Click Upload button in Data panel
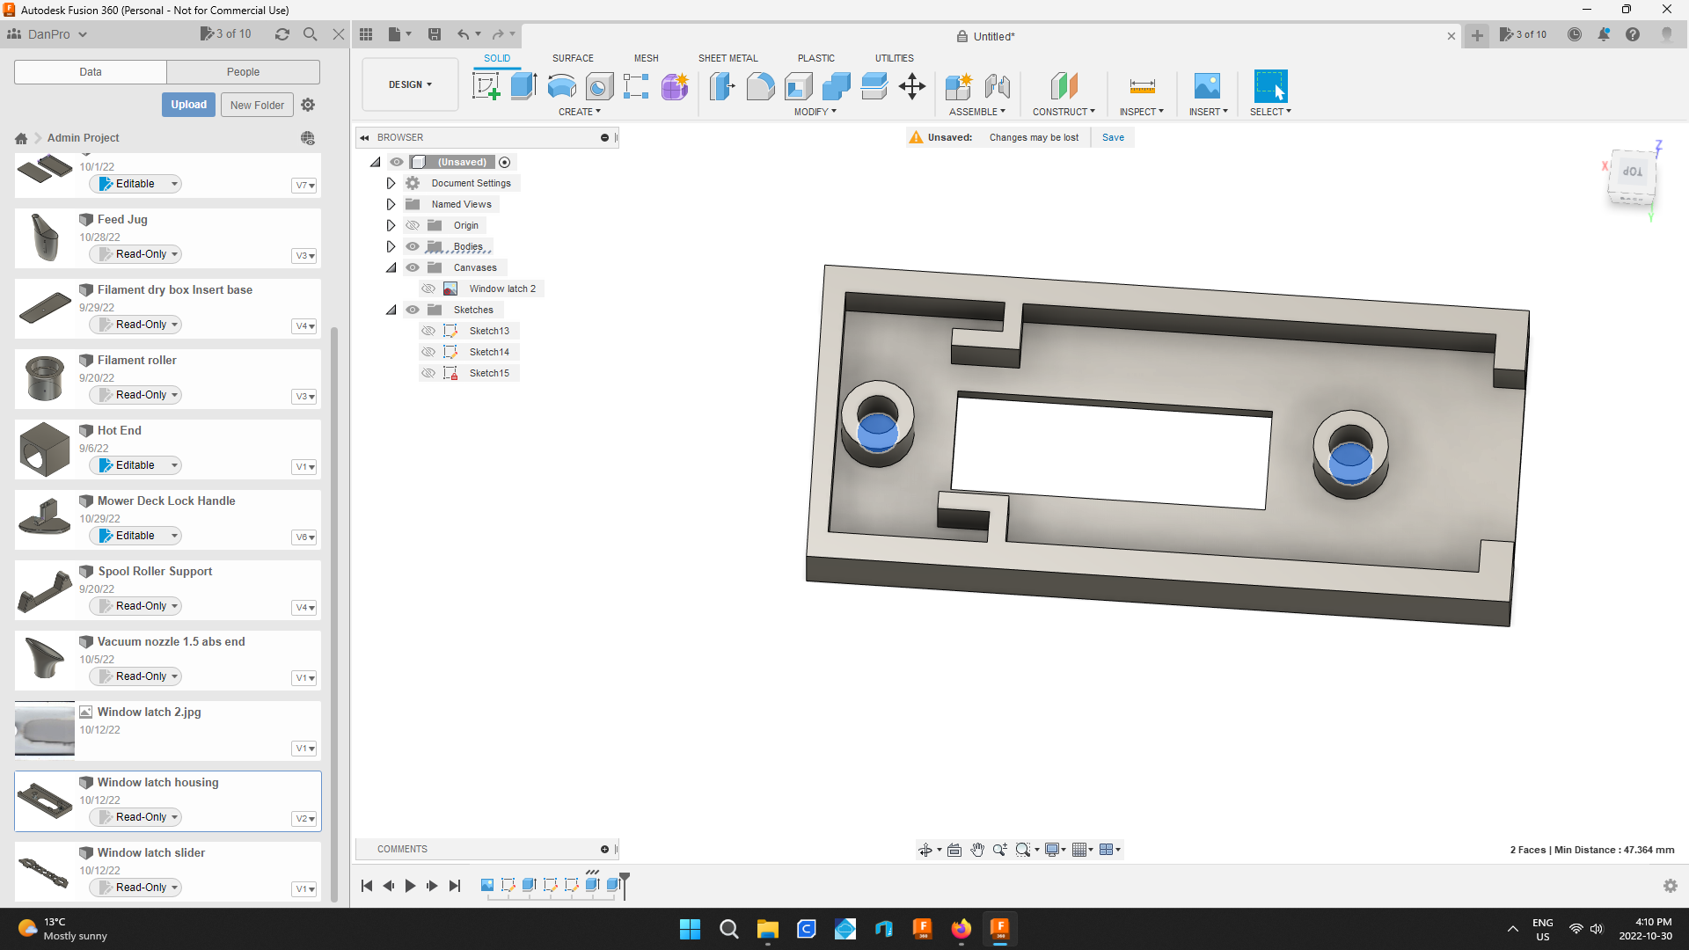Viewport: 1689px width, 950px height. click(188, 105)
